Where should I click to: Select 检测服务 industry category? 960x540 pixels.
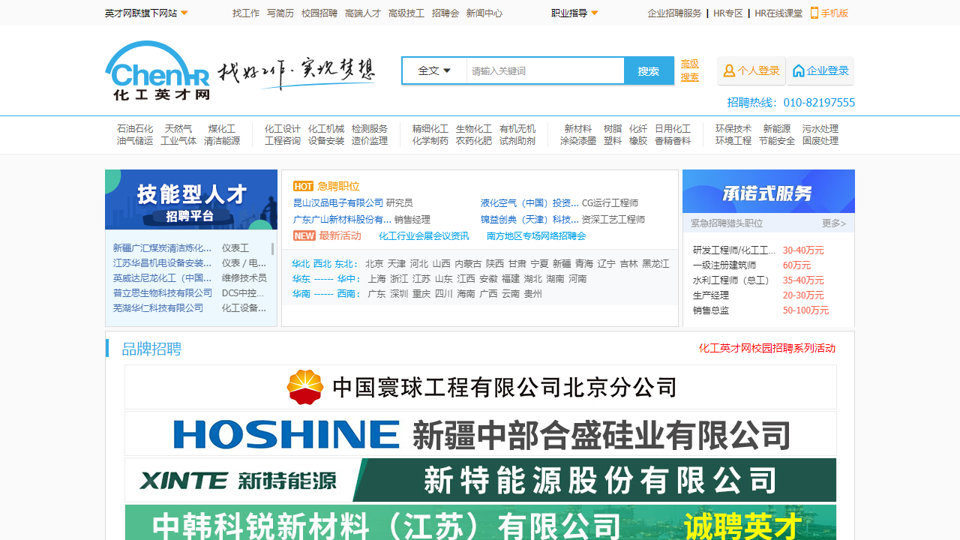(370, 129)
